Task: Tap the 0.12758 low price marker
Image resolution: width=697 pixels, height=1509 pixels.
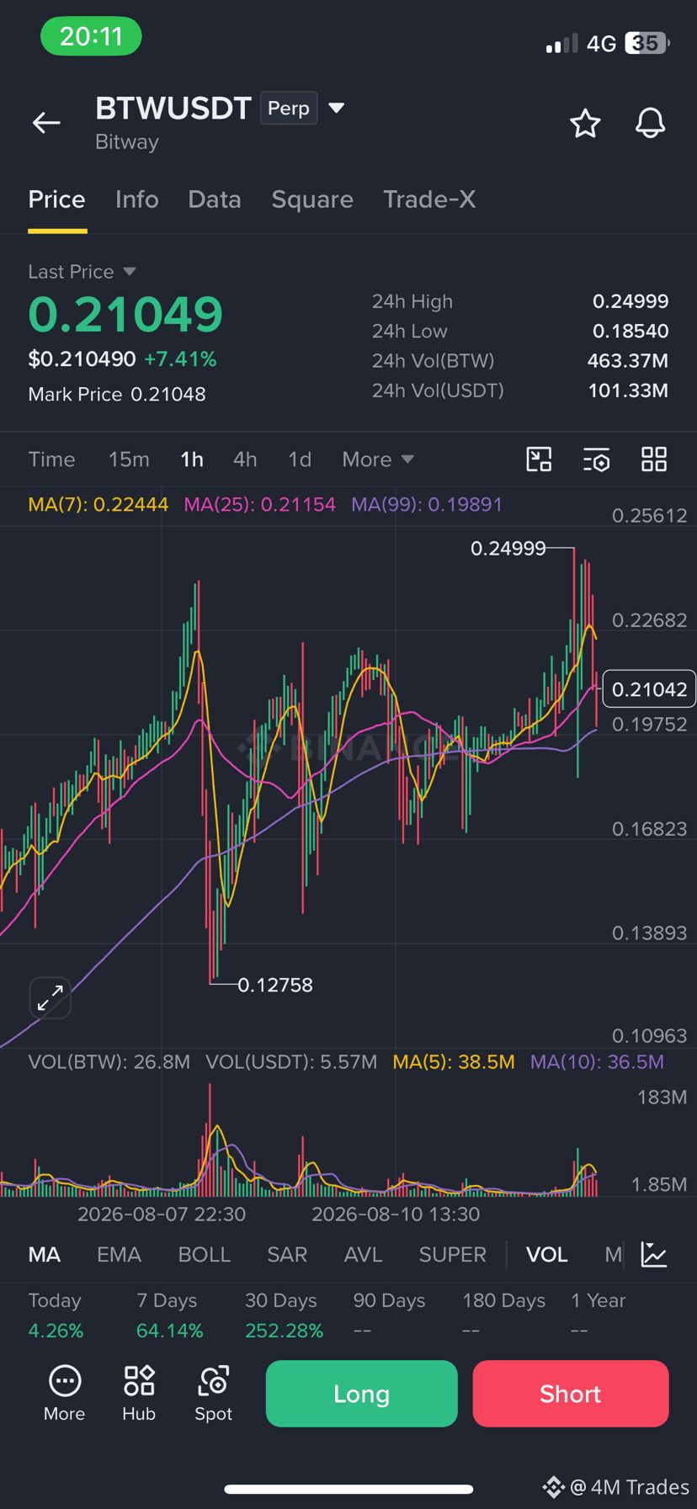Action: [x=275, y=985]
